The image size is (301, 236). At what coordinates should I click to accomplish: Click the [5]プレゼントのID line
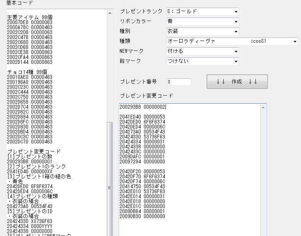[x=30, y=212]
